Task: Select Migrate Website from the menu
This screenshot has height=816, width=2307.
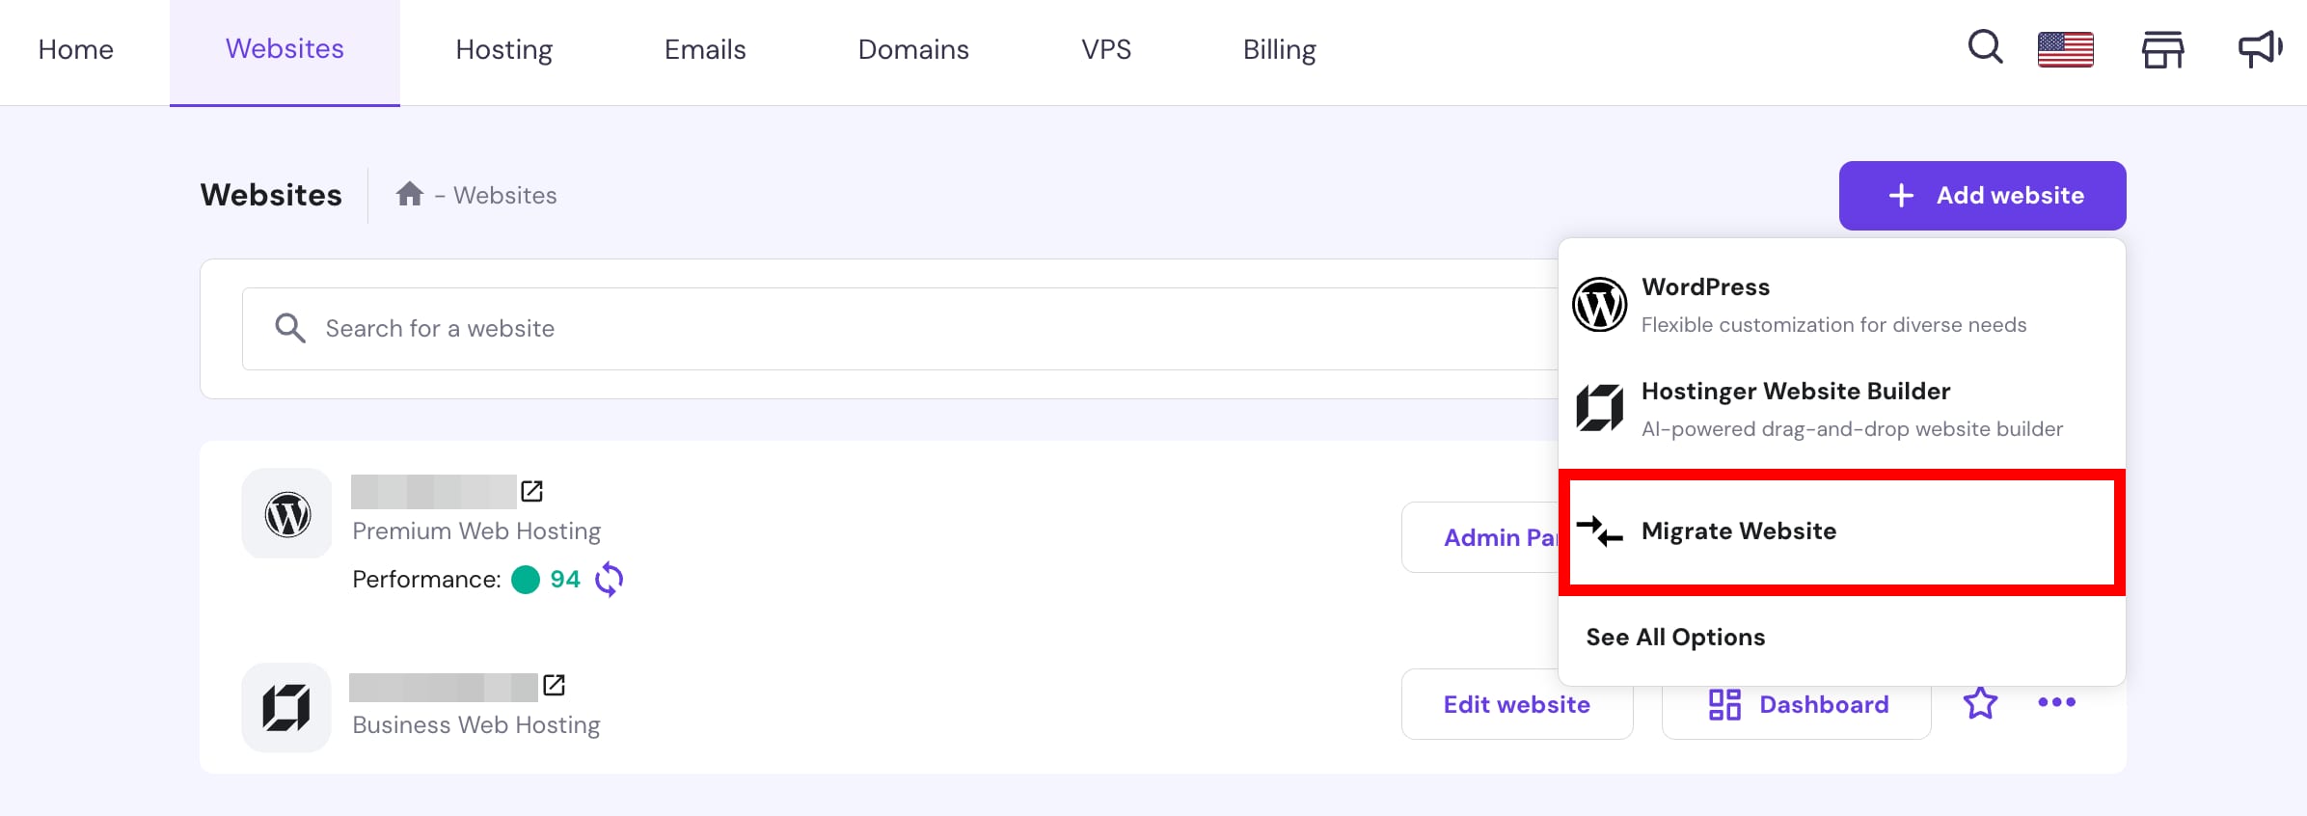Action: click(1738, 530)
